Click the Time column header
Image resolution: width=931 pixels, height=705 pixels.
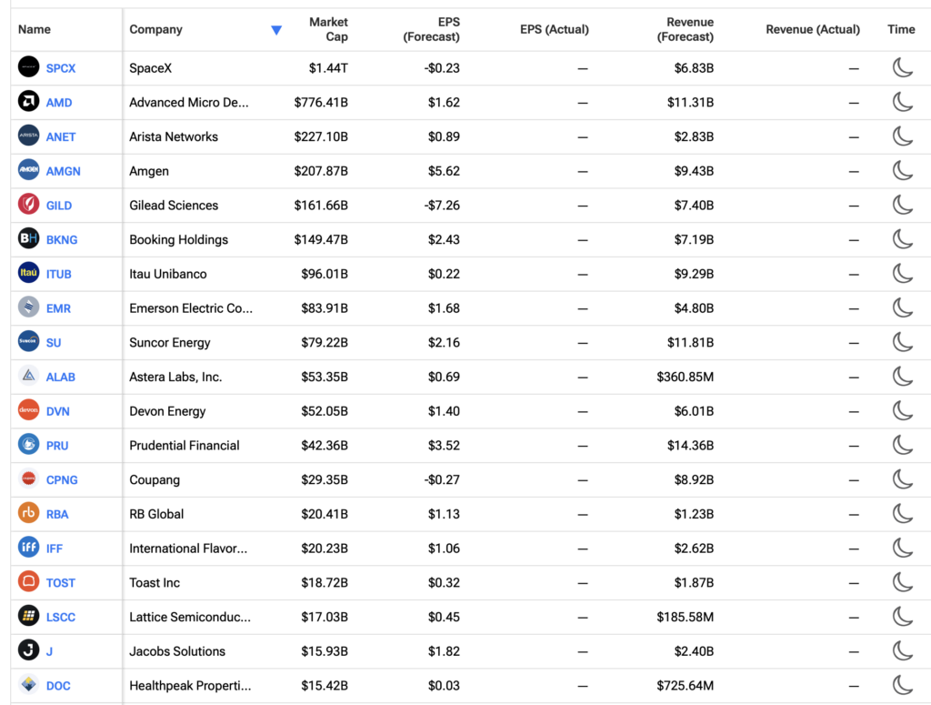901,29
